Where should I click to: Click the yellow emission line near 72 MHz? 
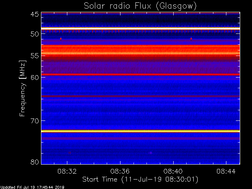[141, 131]
